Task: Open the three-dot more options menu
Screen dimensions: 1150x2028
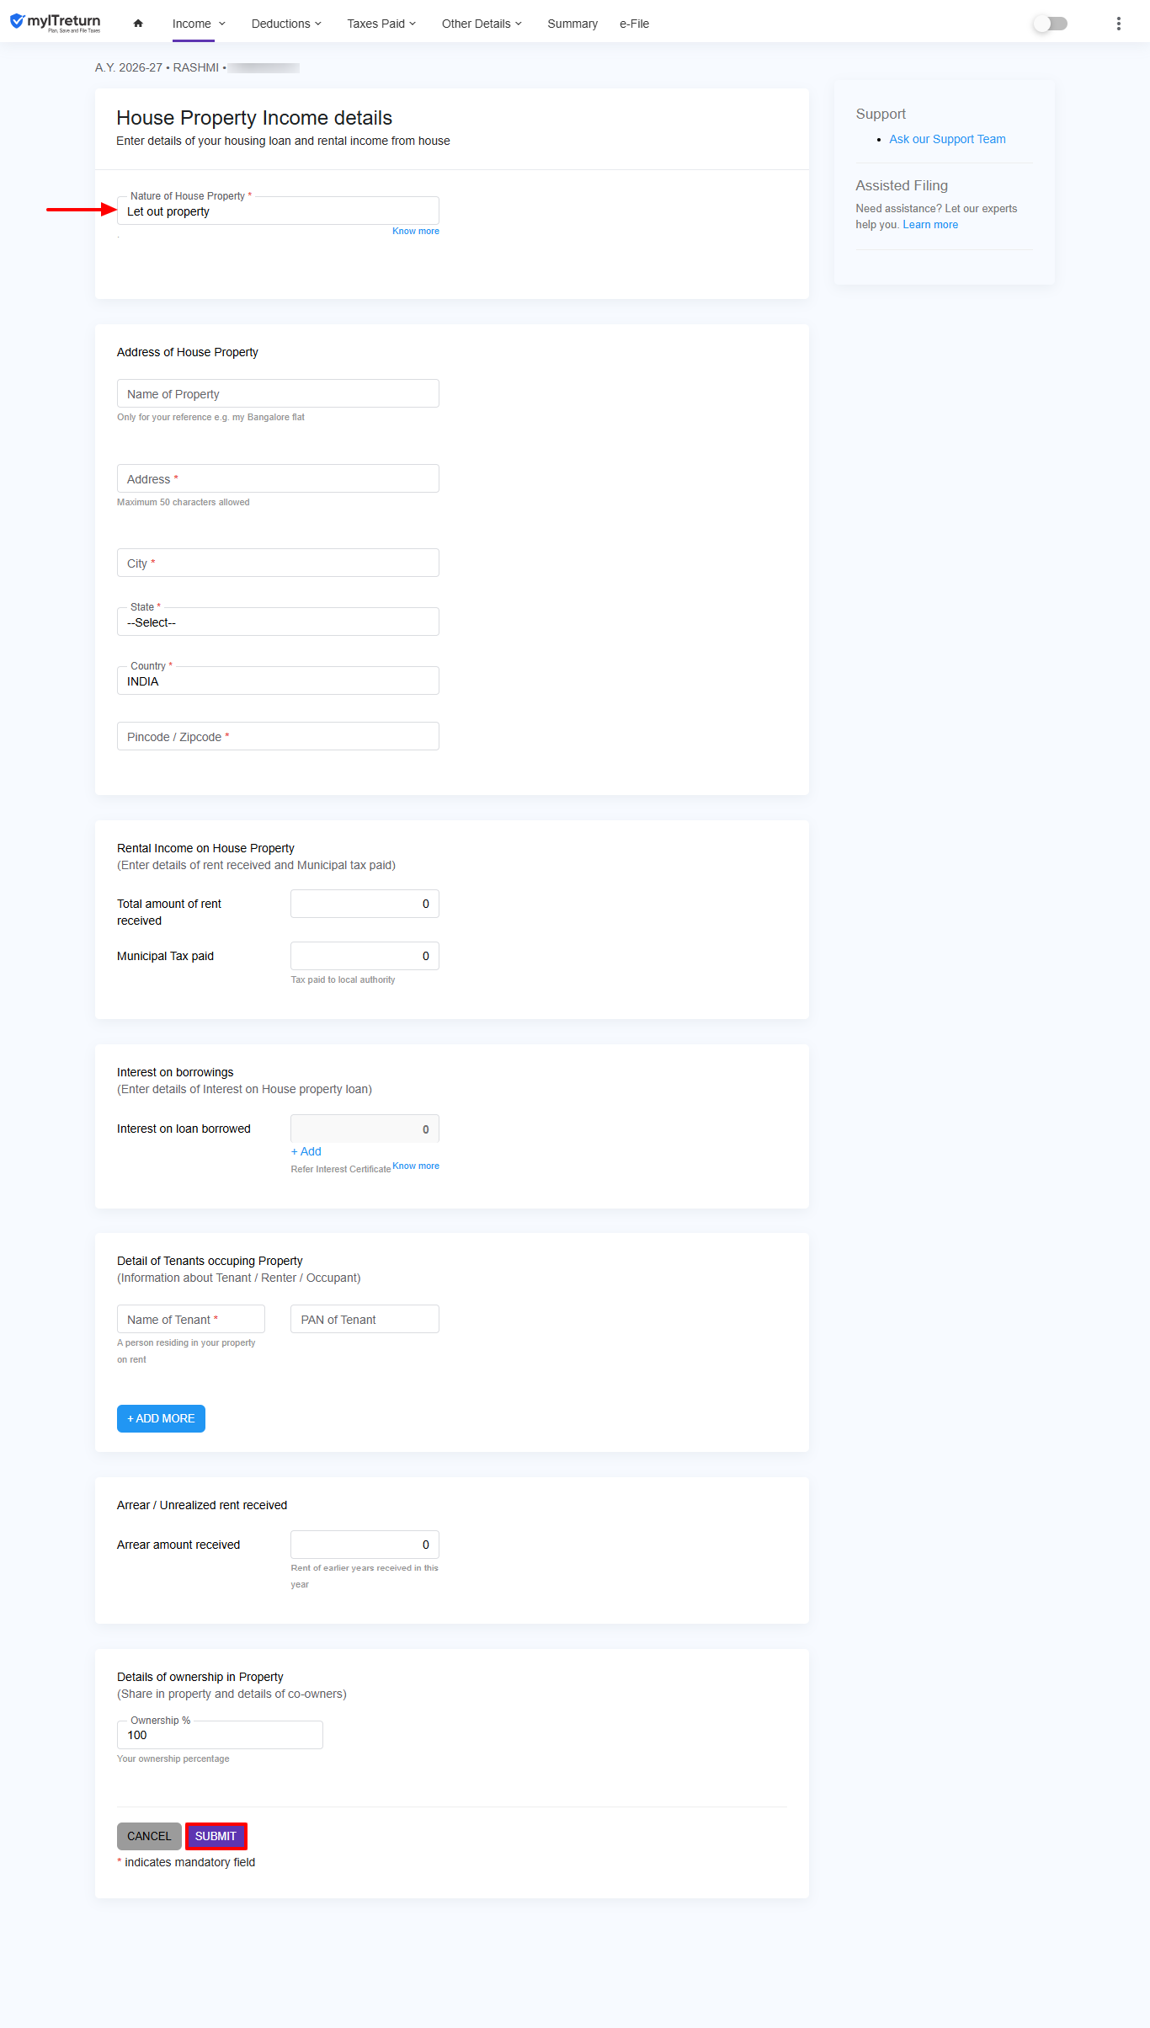Action: (1118, 24)
